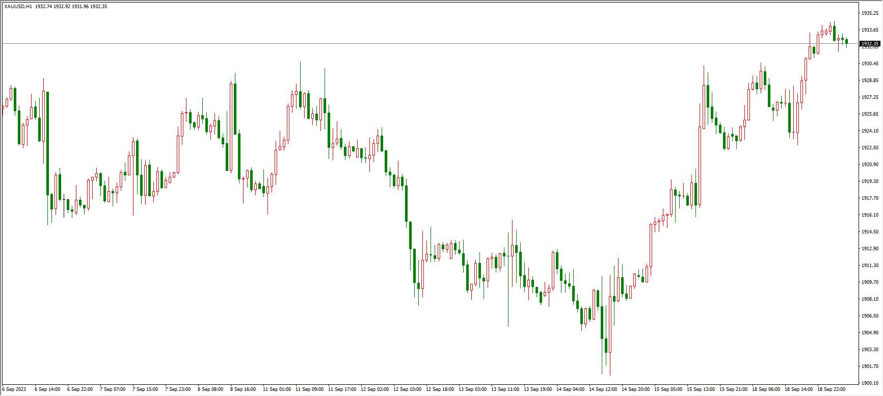Screen dimensions: 883x396
Task: Click the 1924.10 price axis label
Action: click(870, 131)
